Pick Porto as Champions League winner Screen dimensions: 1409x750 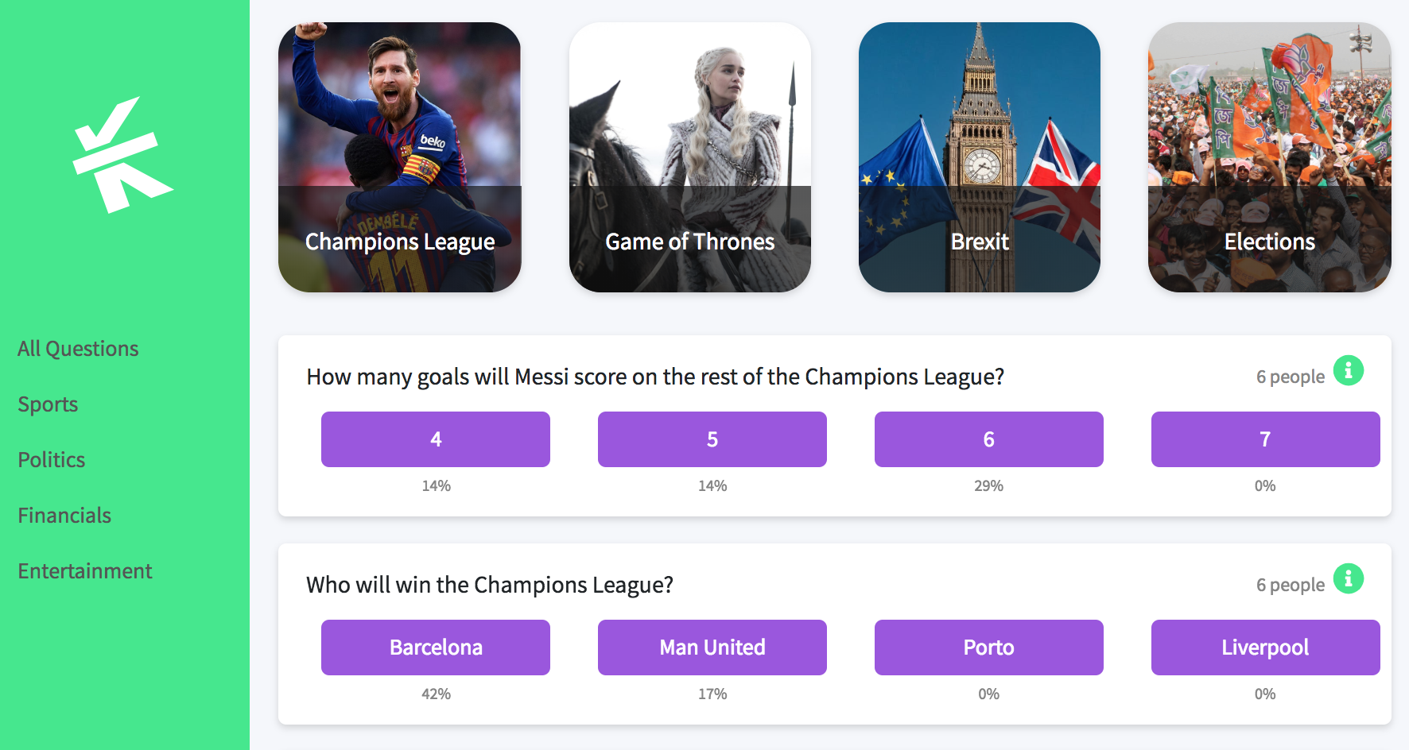[988, 648]
